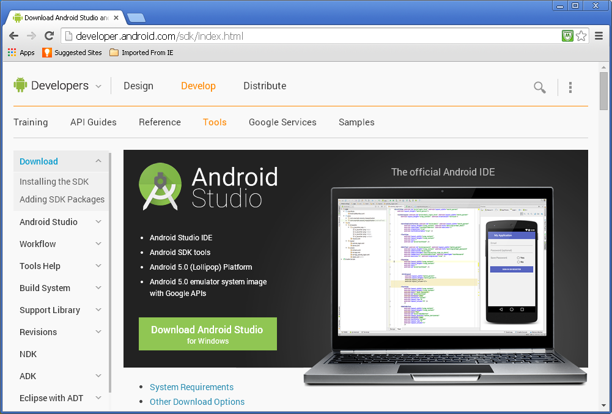612x414 pixels.
Task: Minimize the Chrome window
Action: click(560, 6)
